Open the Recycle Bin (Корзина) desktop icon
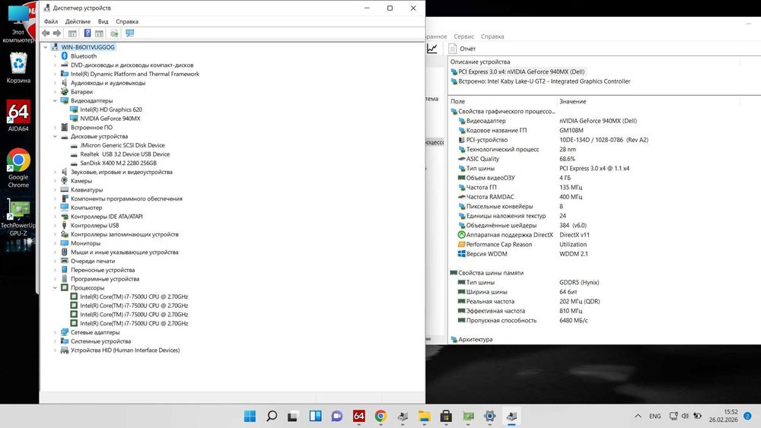 18,68
